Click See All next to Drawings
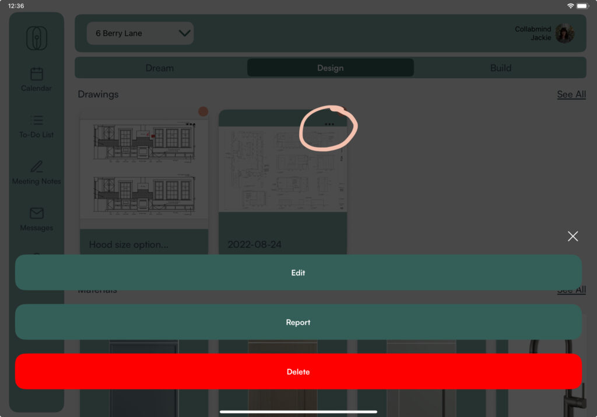Viewport: 597px width, 417px height. coord(571,94)
